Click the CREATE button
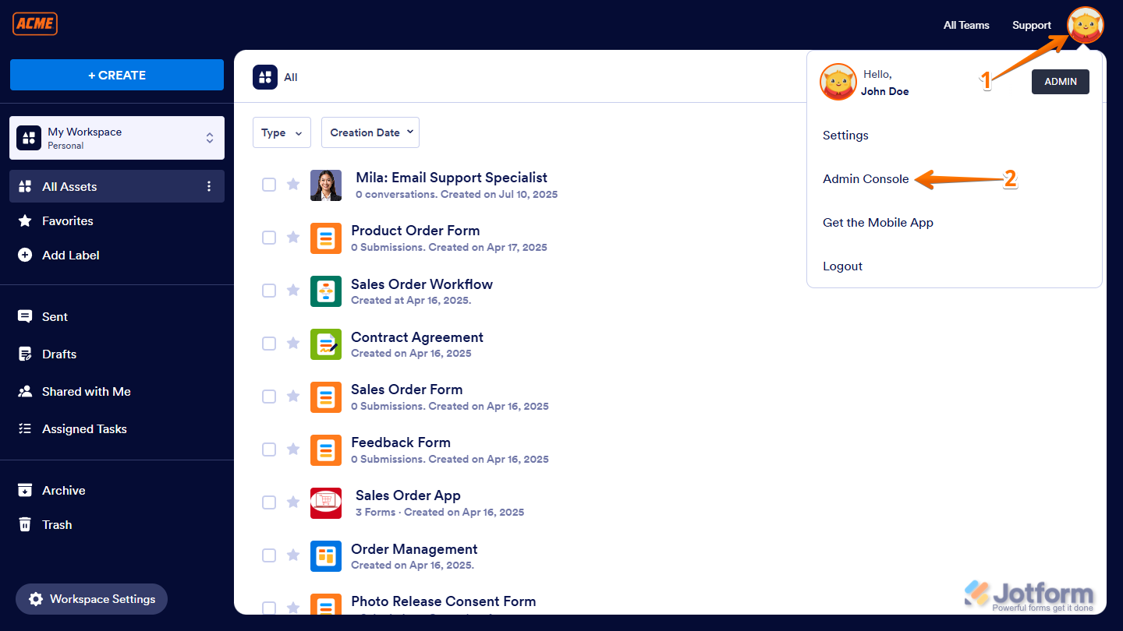Image resolution: width=1123 pixels, height=631 pixels. (x=117, y=75)
